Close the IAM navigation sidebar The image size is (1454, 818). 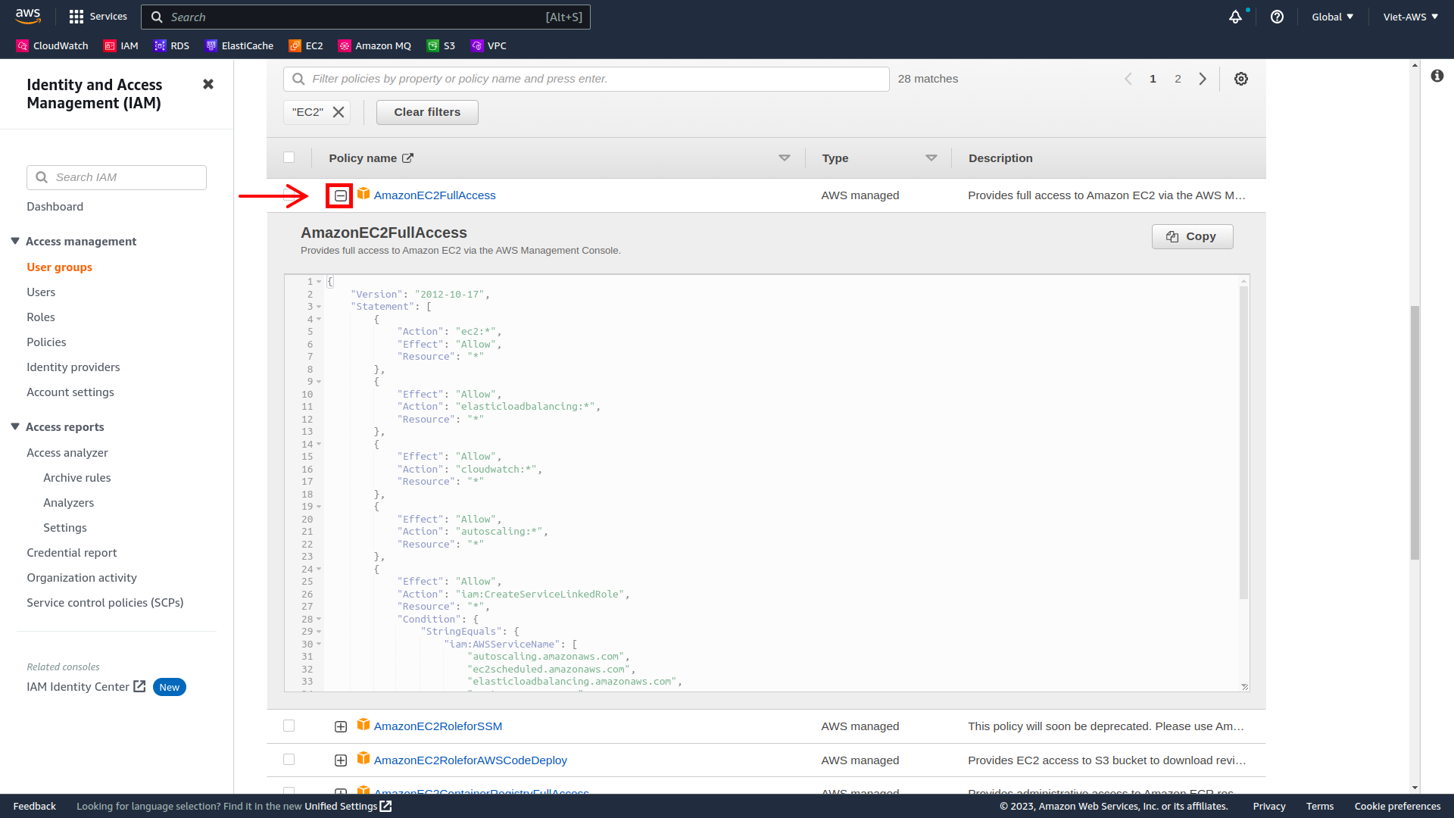pos(208,84)
